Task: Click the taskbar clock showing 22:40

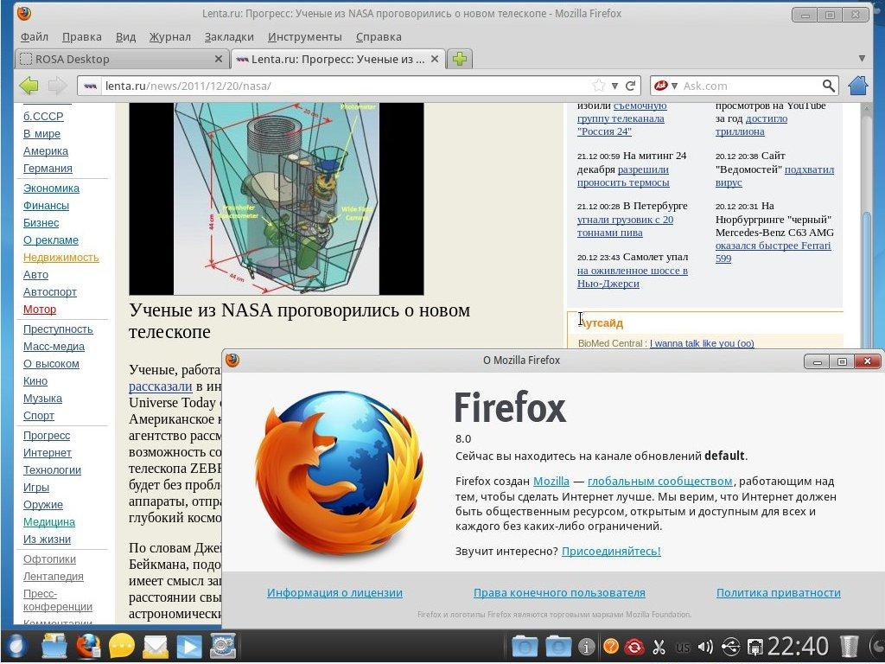Action: click(798, 647)
